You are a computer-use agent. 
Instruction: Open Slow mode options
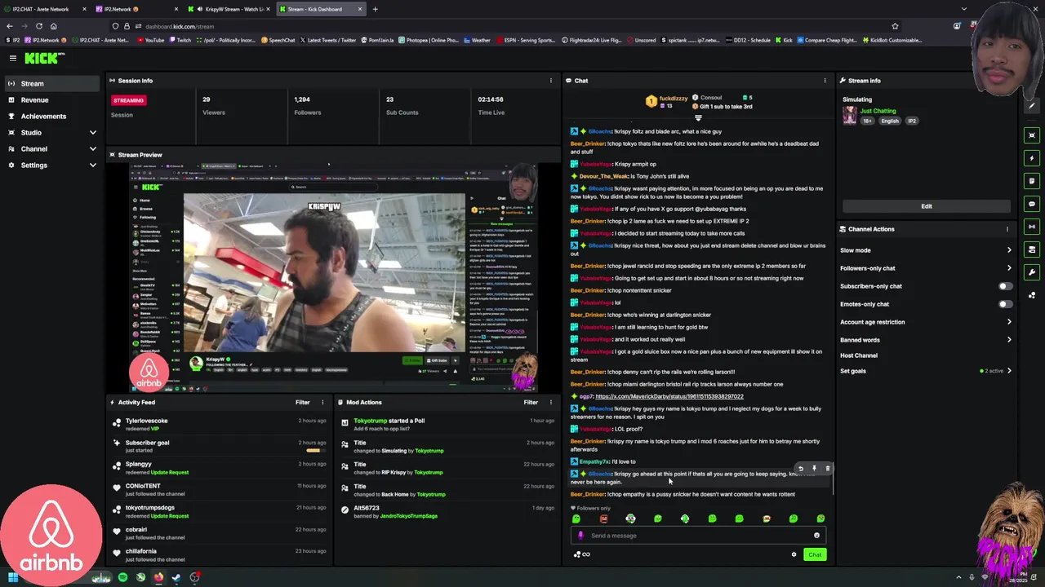pyautogui.click(x=926, y=250)
